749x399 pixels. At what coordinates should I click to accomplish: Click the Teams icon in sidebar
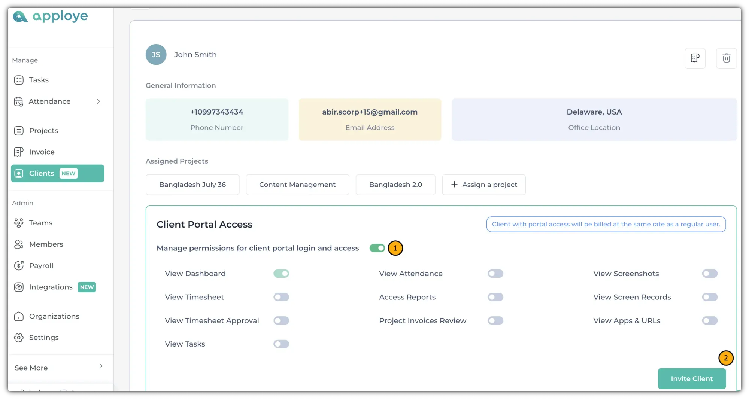click(19, 223)
